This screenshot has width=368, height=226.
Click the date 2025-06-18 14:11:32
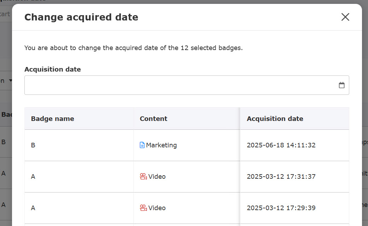coord(281,145)
